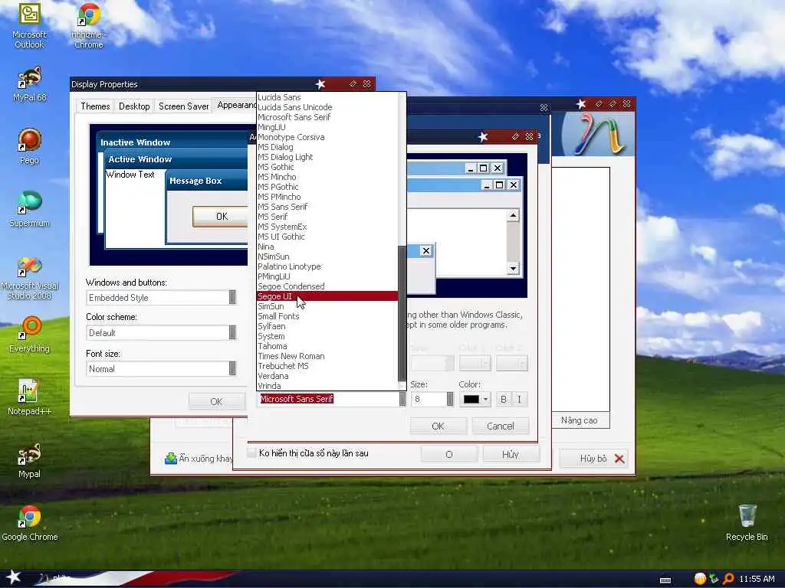Open the MyPal 68 desktop icon
785x588 pixels.
[30, 84]
